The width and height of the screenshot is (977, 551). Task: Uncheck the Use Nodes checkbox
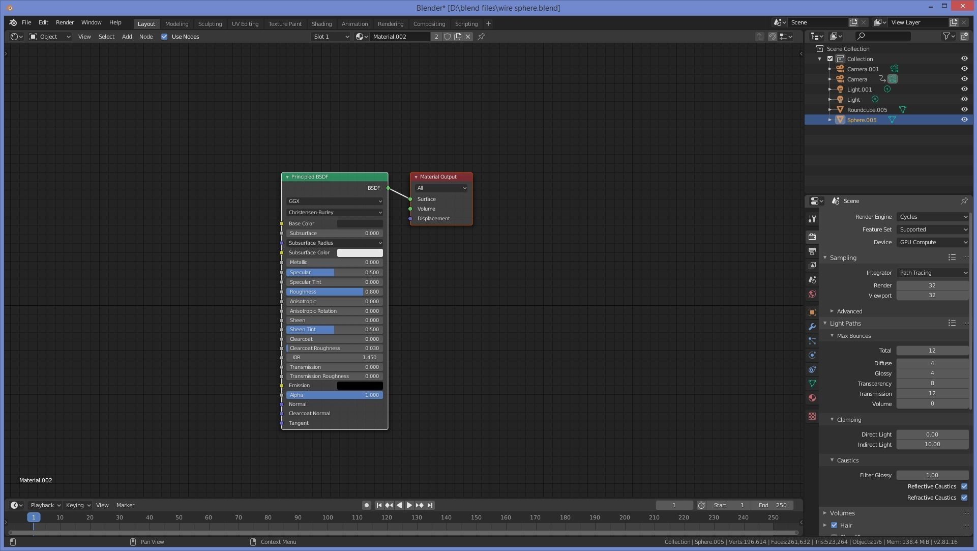[164, 37]
